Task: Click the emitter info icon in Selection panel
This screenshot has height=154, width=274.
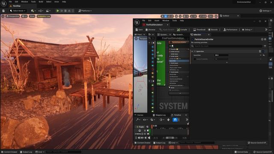Action: (262, 39)
